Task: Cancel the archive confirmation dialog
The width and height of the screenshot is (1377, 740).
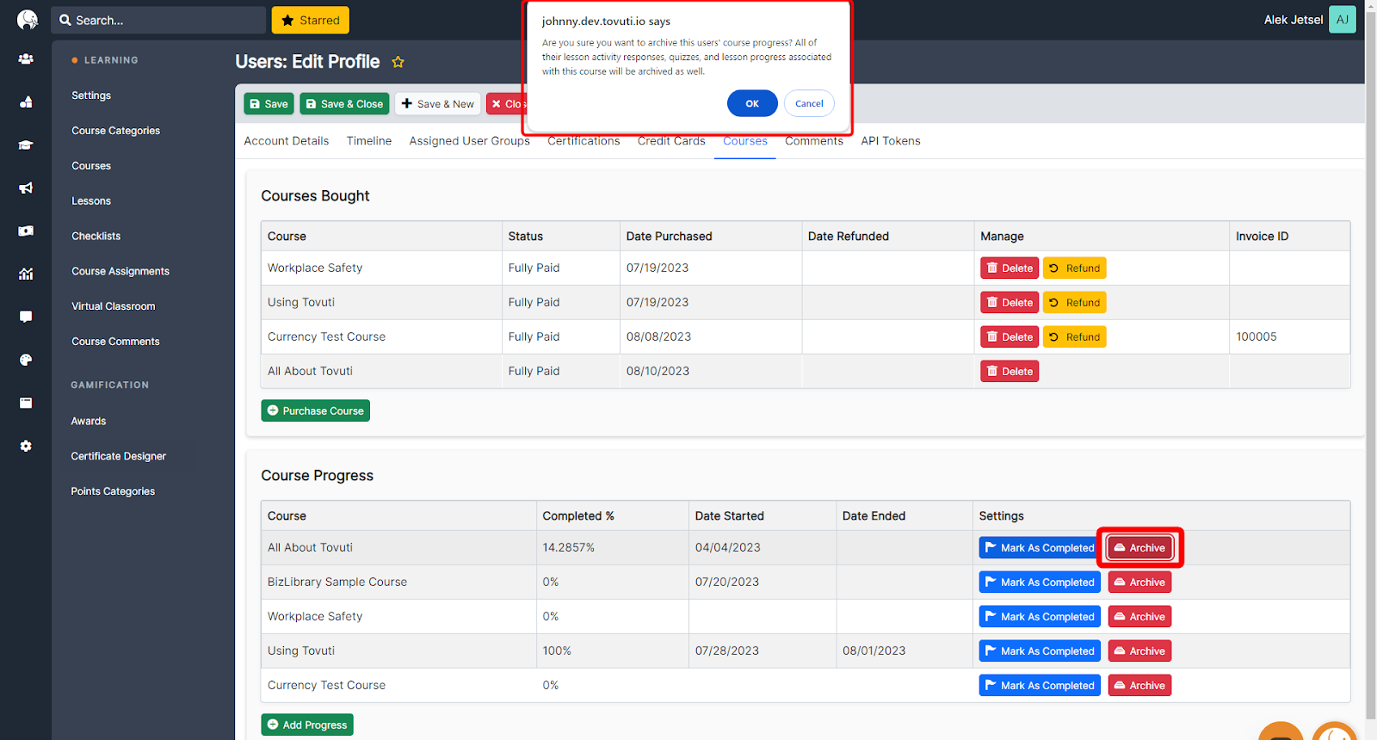Action: point(808,103)
